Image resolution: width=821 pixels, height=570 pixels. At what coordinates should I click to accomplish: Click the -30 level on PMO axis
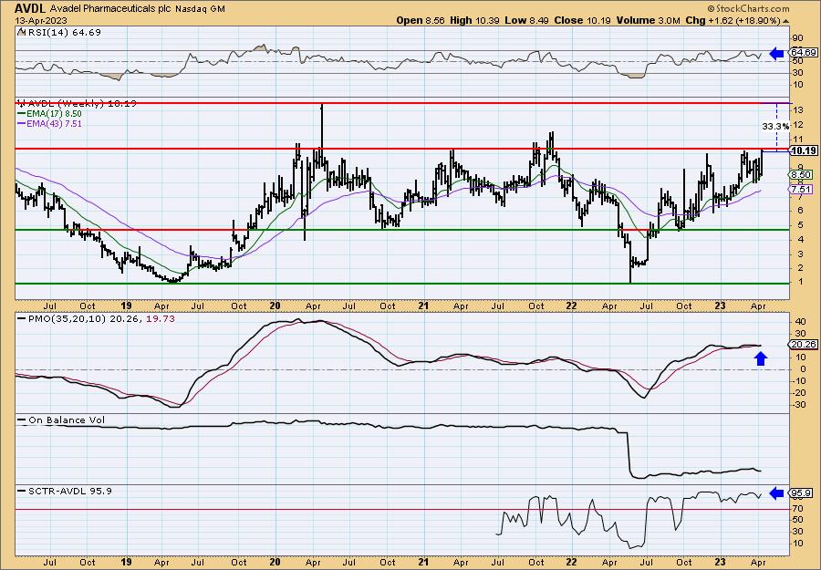click(x=797, y=405)
